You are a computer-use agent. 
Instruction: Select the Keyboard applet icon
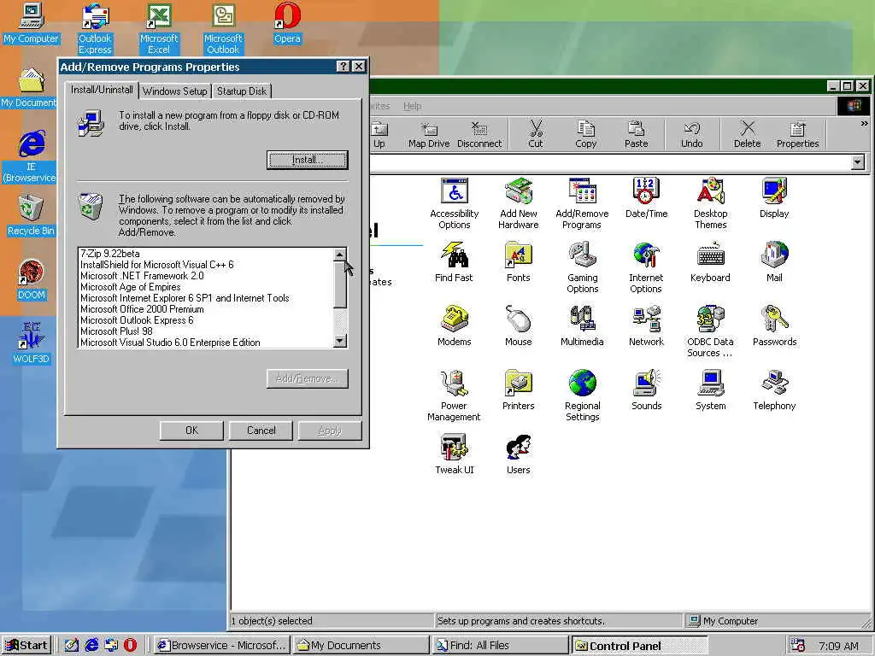click(x=710, y=262)
